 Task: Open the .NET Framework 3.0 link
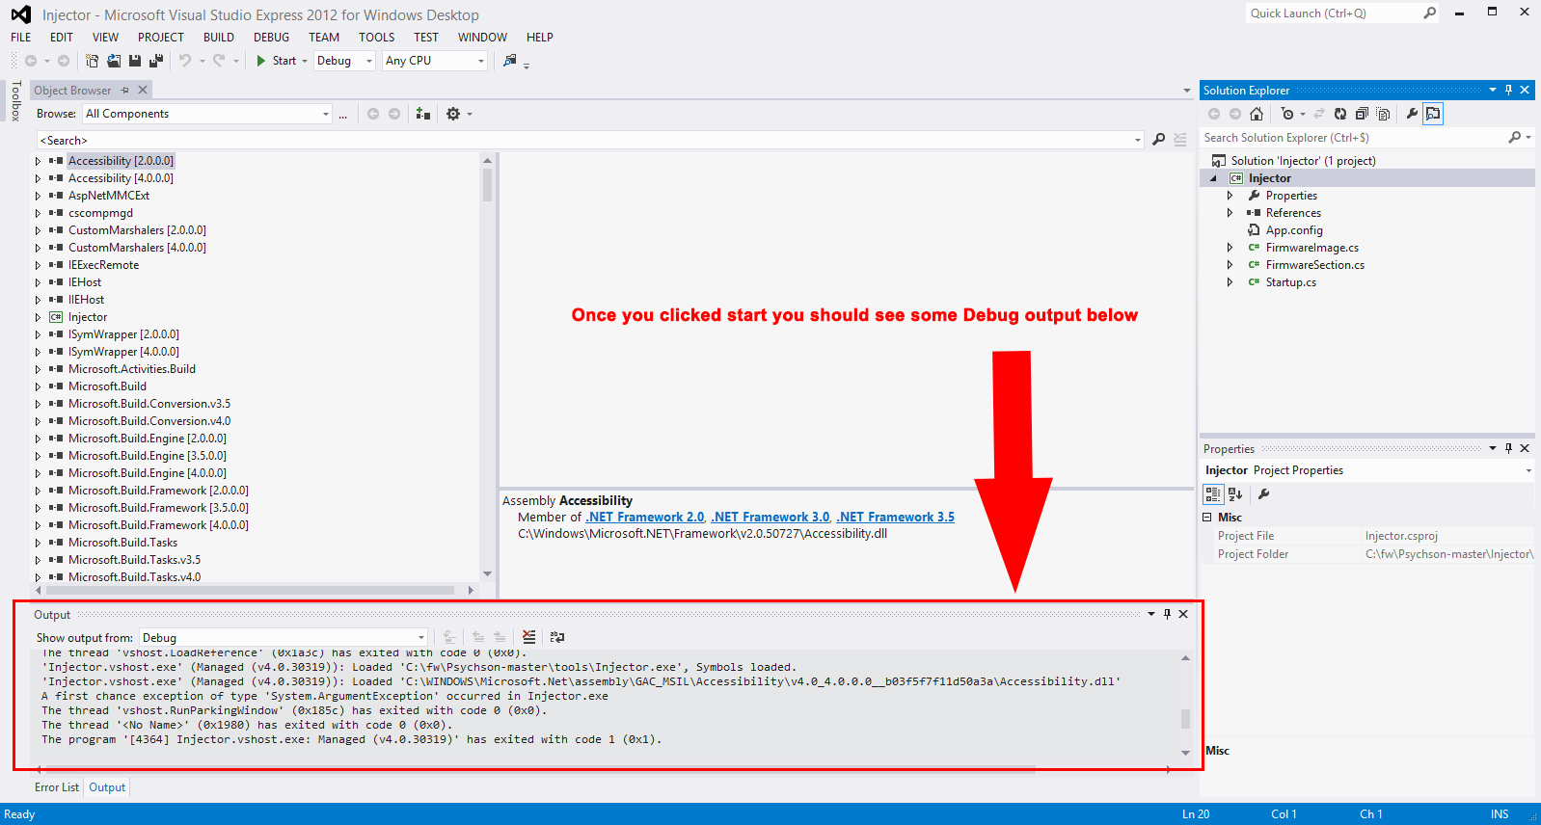click(x=770, y=518)
